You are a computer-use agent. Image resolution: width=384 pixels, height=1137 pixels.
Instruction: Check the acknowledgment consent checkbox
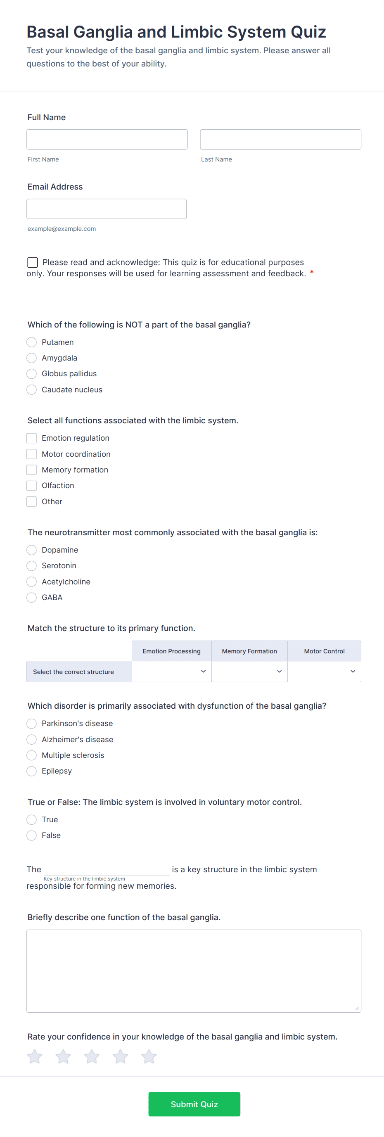(32, 262)
